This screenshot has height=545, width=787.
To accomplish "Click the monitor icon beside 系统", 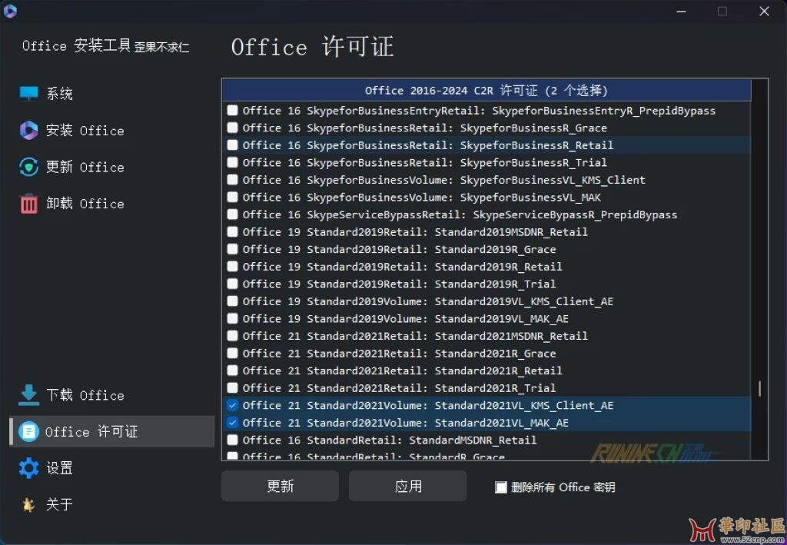I will 28,94.
